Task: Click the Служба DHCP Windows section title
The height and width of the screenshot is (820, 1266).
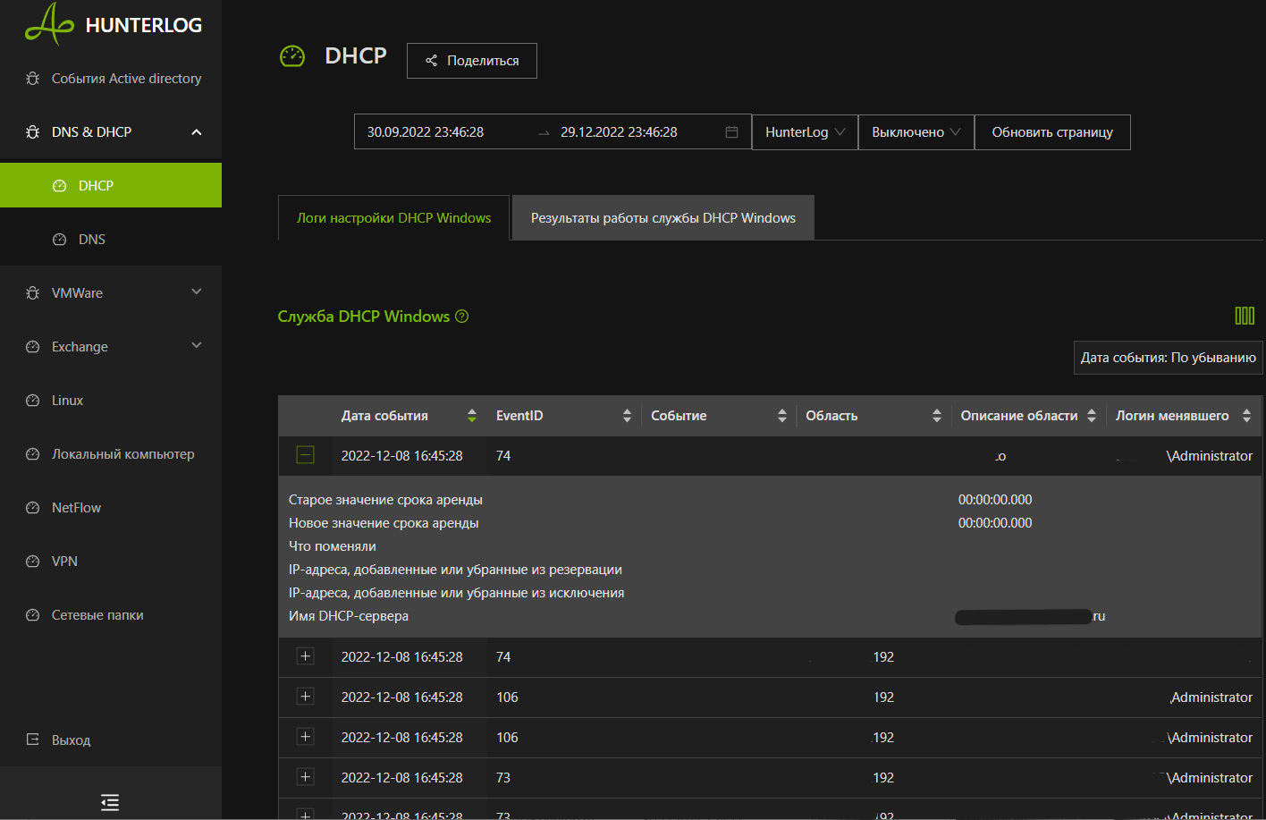Action: pyautogui.click(x=364, y=317)
